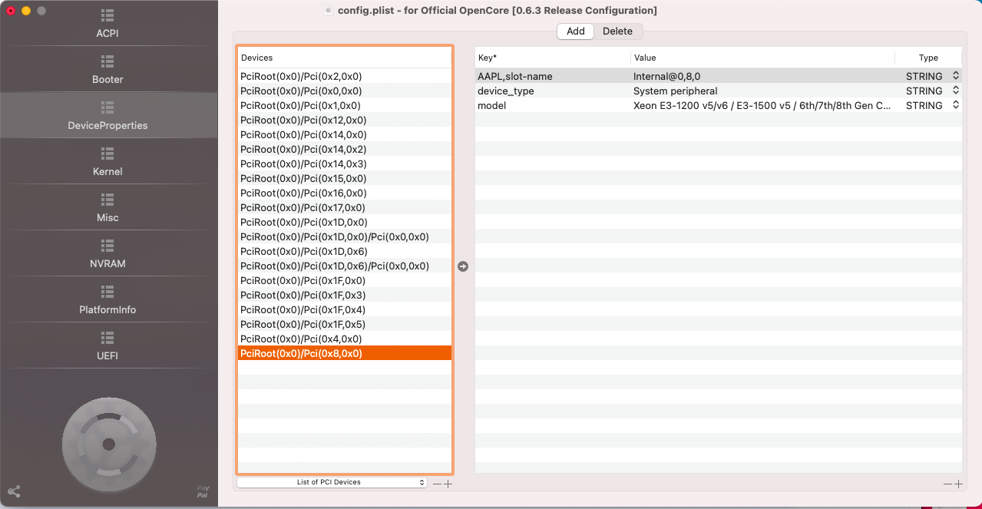Select the AAPL,slot-name key cell
The width and height of the screenshot is (982, 509).
coord(553,76)
